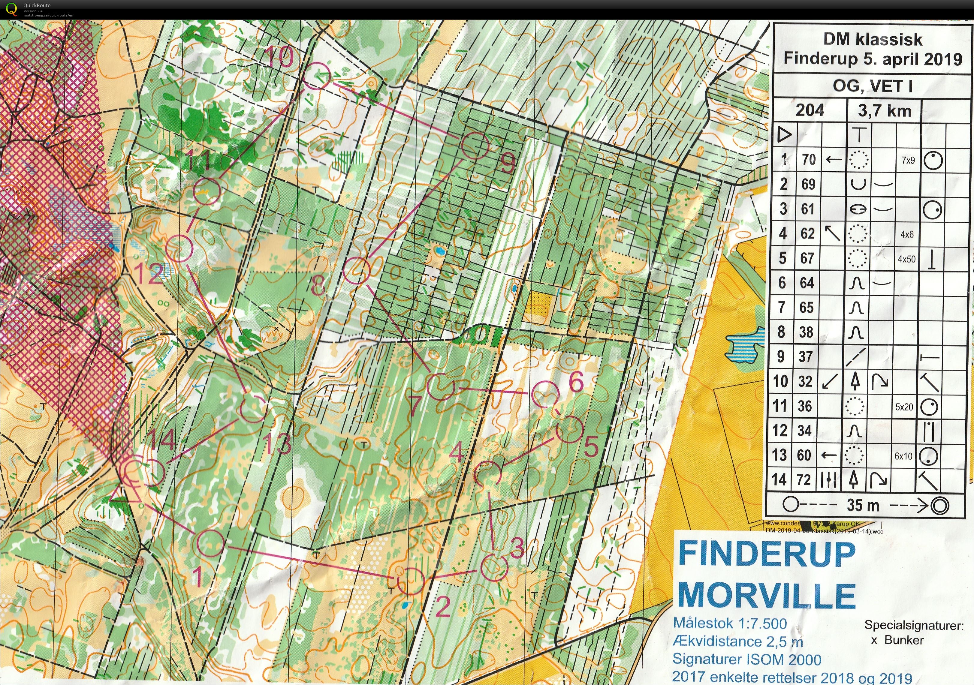Click the 'DM klassisk' title text

point(873,39)
